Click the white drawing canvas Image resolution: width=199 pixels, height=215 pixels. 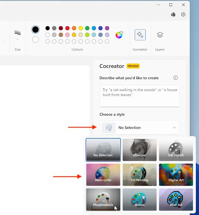click(45, 140)
